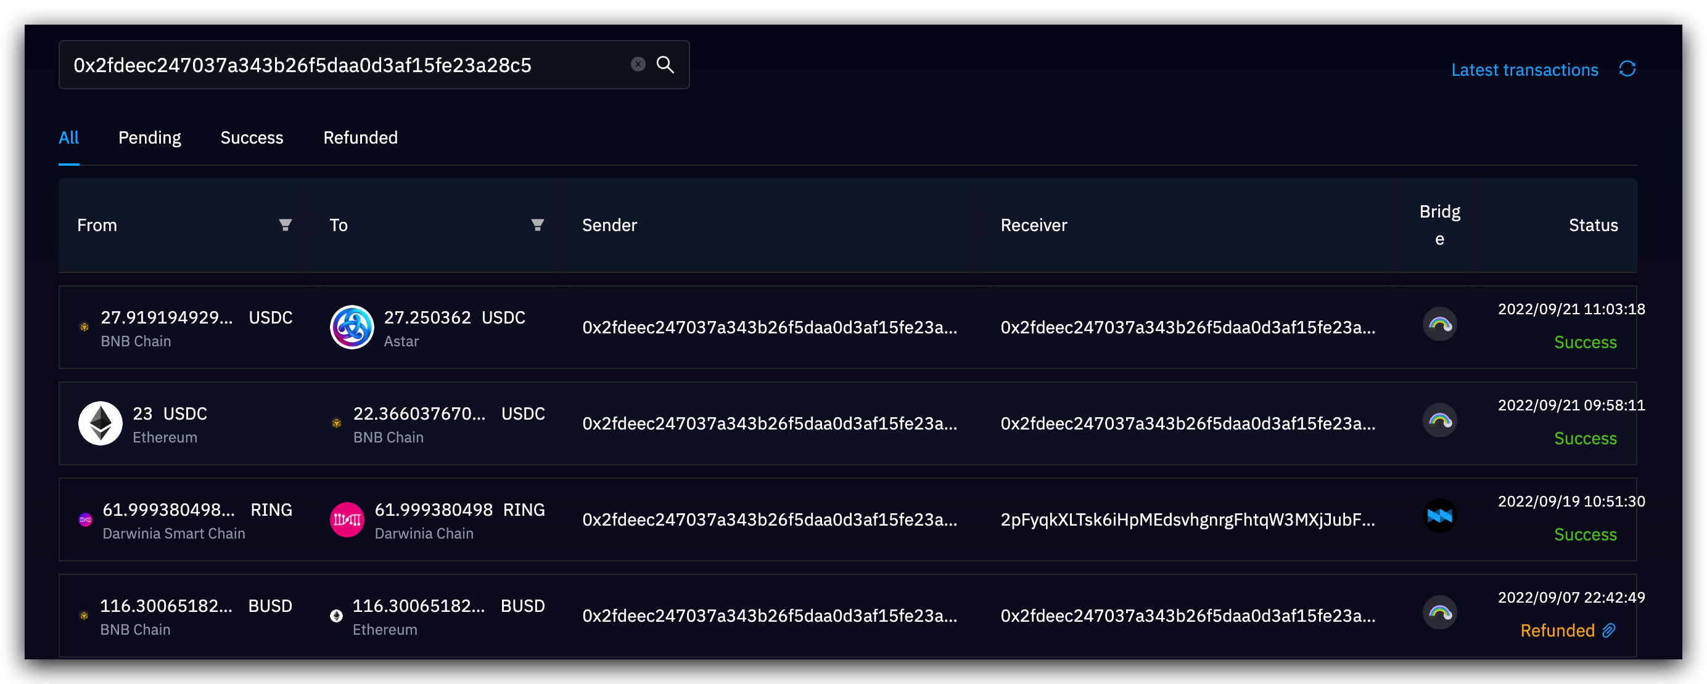Open the To column filter
The width and height of the screenshot is (1707, 684).
tap(537, 225)
